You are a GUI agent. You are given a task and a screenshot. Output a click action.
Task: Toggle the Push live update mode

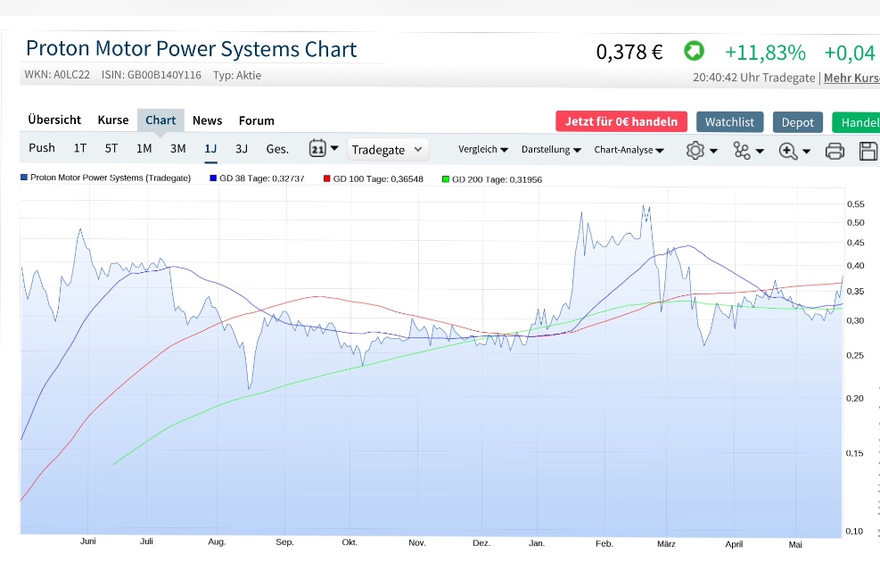(42, 148)
